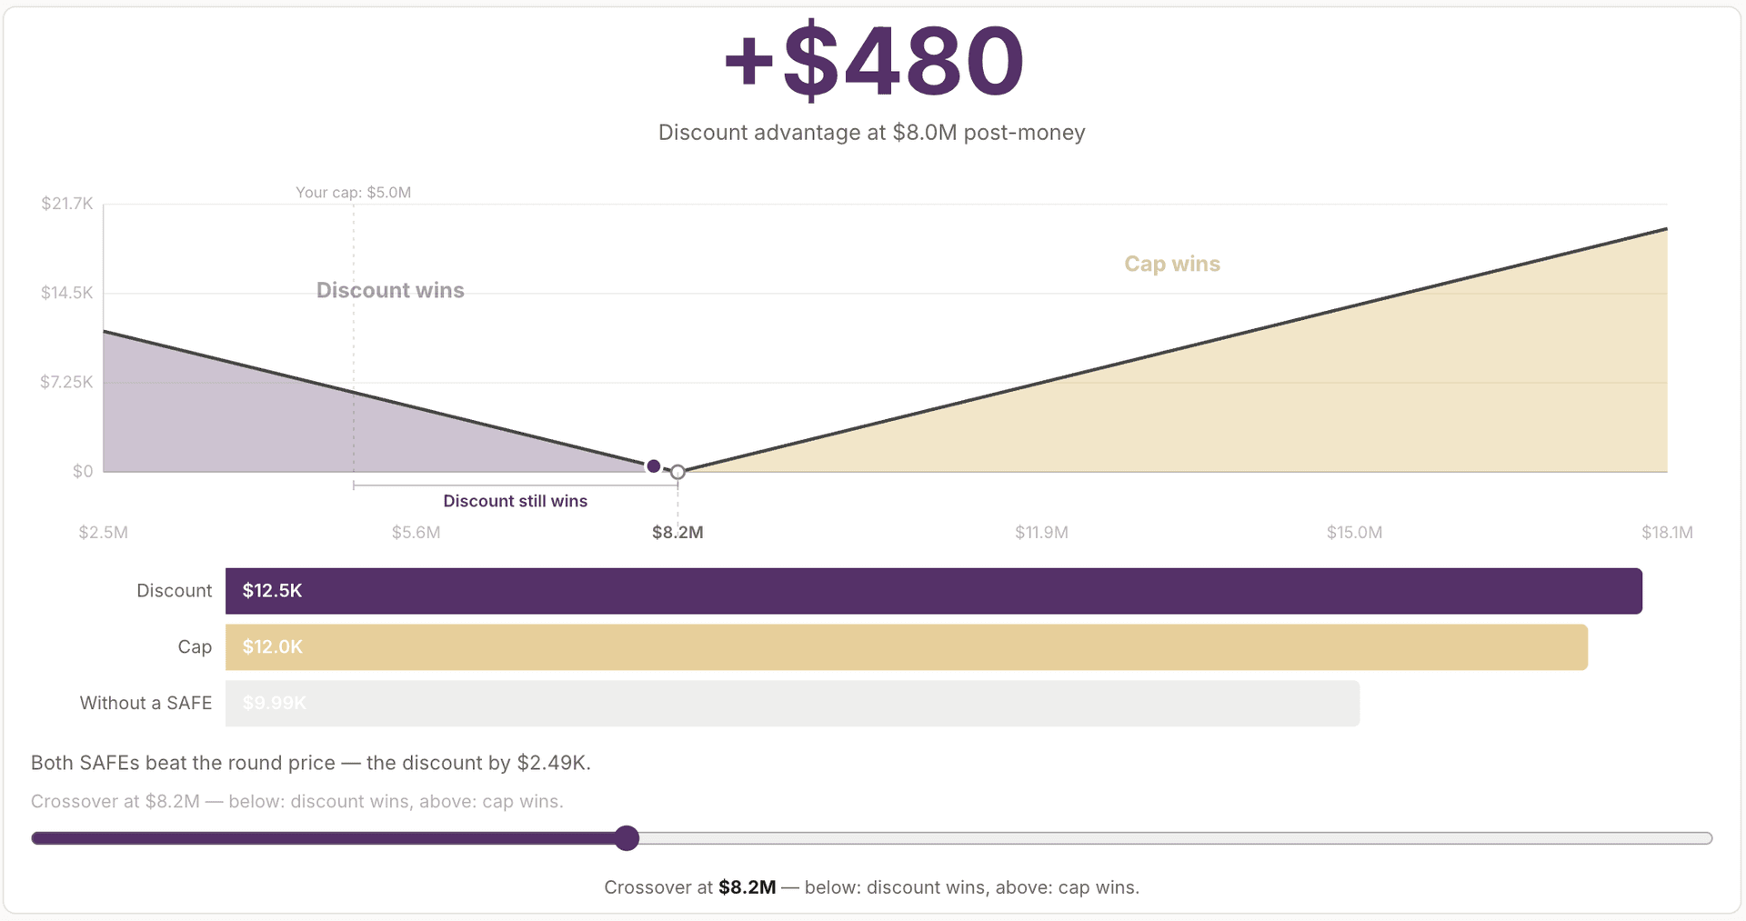Click the '+$480' headline value
This screenshot has height=921, width=1746.
click(x=871, y=59)
